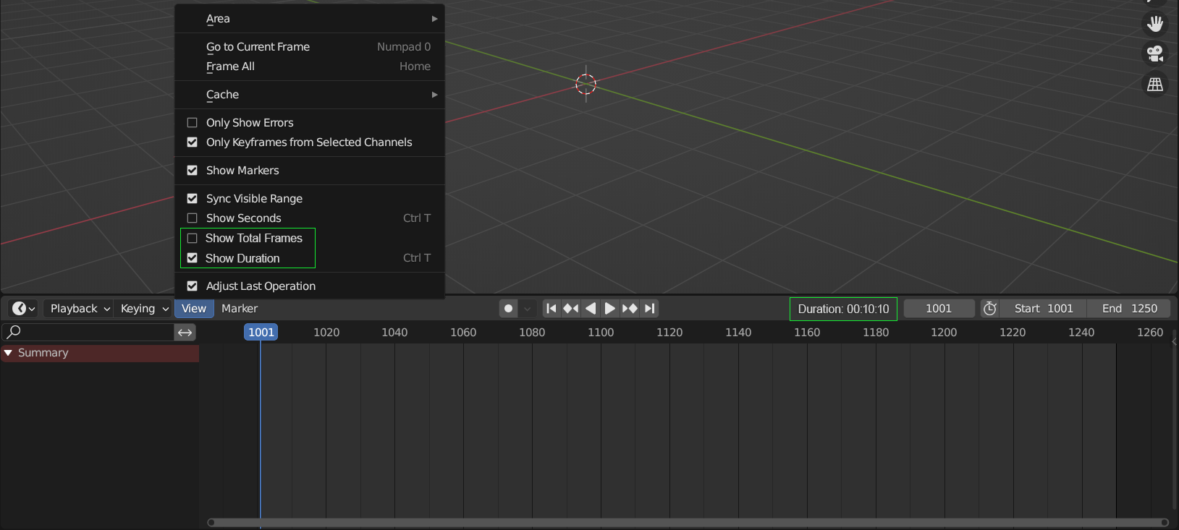This screenshot has width=1179, height=530.
Task: Click the End frame field
Action: click(1129, 309)
